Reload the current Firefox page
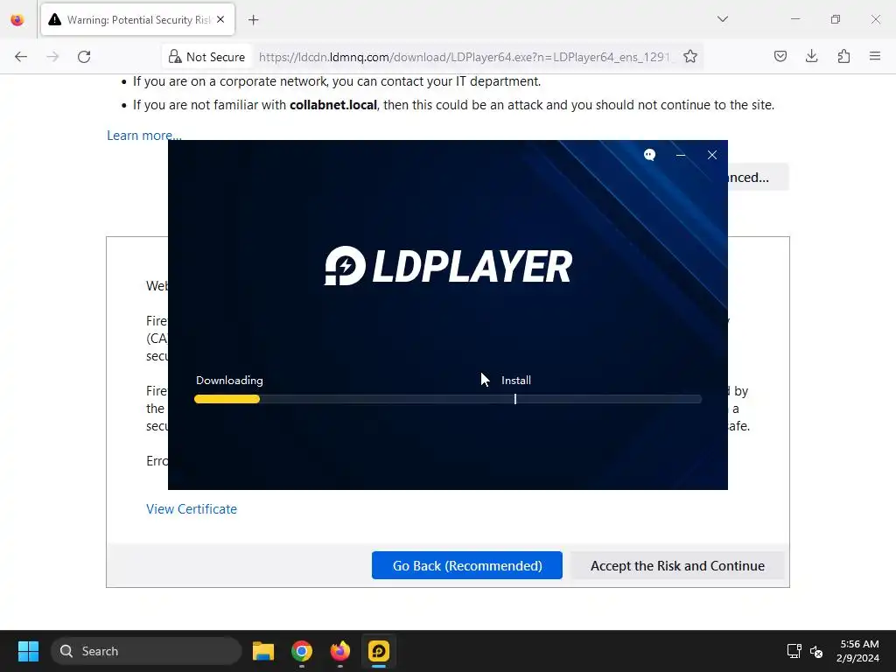This screenshot has height=672, width=896. [x=84, y=57]
